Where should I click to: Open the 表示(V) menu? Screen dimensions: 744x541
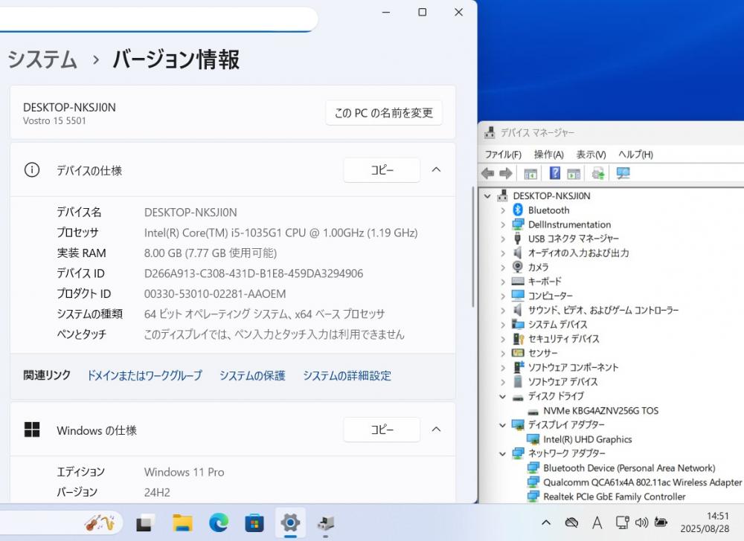pos(591,155)
